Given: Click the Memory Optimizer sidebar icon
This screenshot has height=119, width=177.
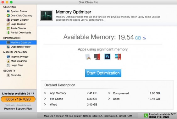Looking at the screenshot, I should (8, 43).
